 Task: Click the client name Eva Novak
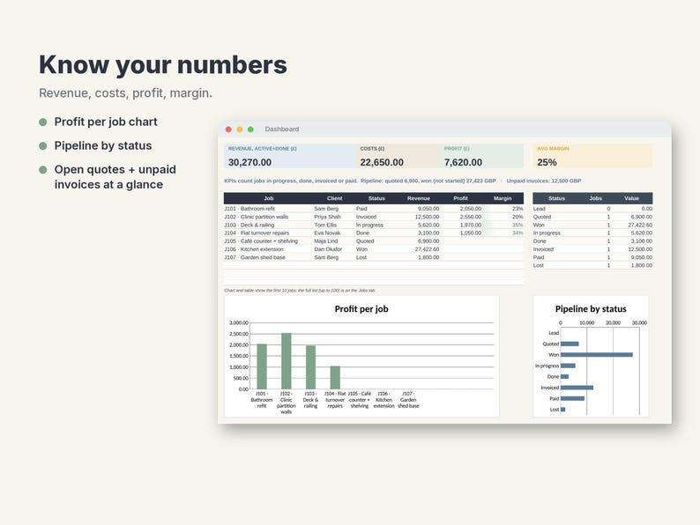point(327,233)
